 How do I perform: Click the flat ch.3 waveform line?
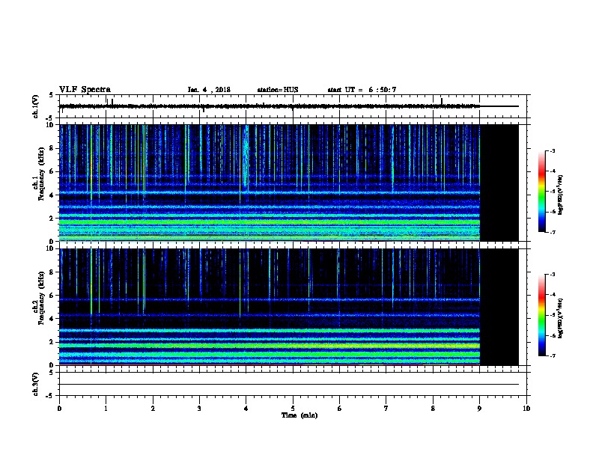[x=289, y=385]
